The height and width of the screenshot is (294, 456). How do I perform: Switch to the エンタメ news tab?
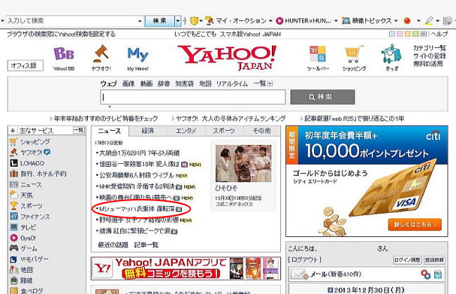tap(185, 131)
